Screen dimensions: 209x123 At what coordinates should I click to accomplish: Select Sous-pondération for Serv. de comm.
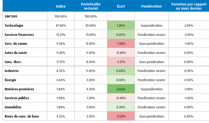pos(152,43)
